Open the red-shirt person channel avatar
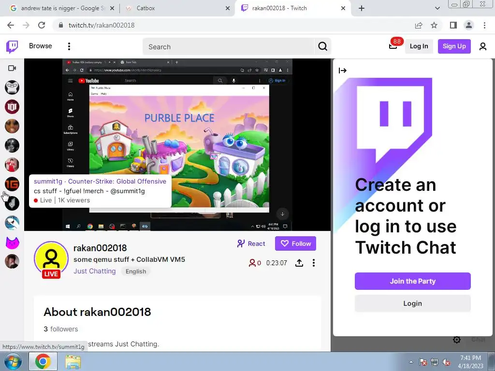The height and width of the screenshot is (371, 495). pos(12,165)
